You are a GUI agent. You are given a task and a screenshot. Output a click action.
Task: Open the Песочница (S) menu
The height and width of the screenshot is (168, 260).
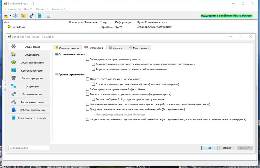(x=12, y=9)
